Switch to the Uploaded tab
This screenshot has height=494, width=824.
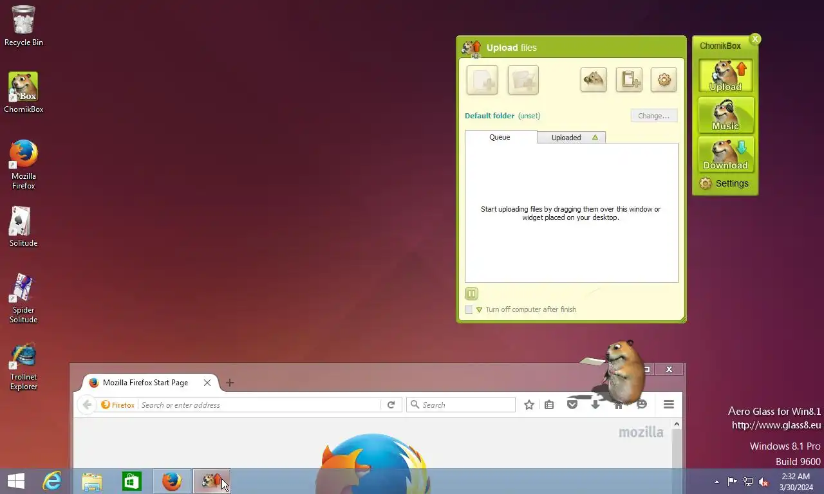[571, 137]
